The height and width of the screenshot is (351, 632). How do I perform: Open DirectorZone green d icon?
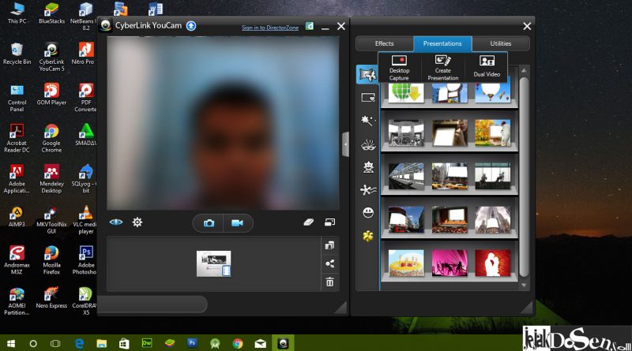(309, 26)
